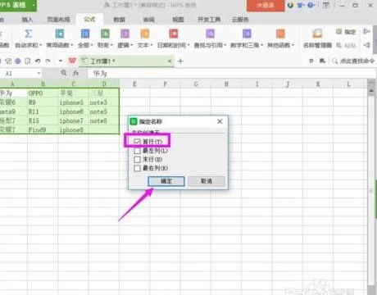Click the fx insert function icon

click(75, 73)
